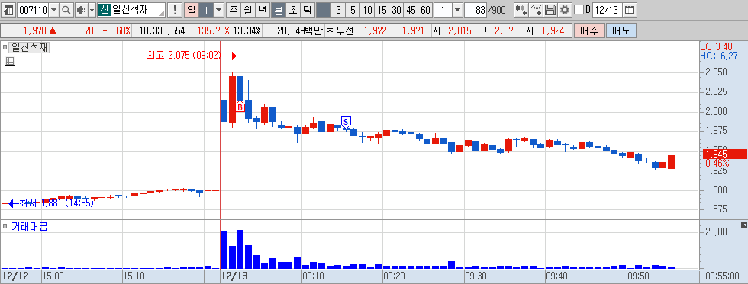Save chart using floppy disk icon
This screenshot has height=284, width=748.
coord(550,9)
